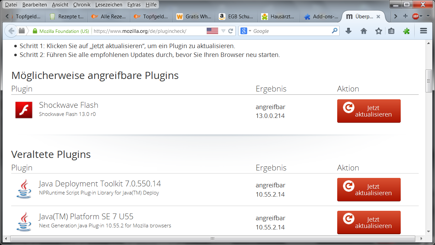435x245 pixels.
Task: Open the Chronik menu
Action: coord(82,5)
